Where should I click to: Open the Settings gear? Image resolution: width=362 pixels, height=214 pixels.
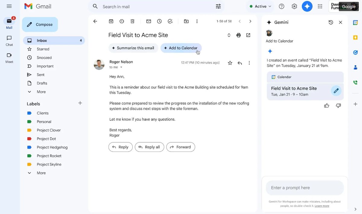[294, 6]
